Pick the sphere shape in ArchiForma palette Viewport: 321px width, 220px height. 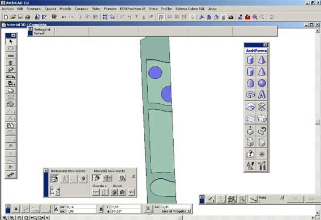(x=262, y=83)
